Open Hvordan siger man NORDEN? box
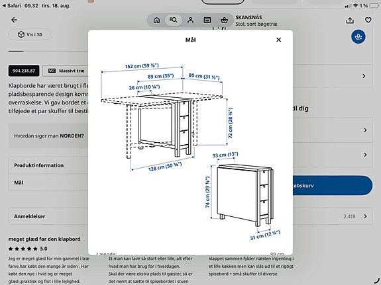 [x=48, y=136]
